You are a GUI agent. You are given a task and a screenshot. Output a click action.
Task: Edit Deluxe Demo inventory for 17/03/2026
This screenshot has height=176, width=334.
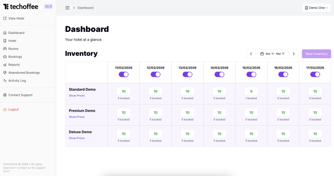(315, 134)
